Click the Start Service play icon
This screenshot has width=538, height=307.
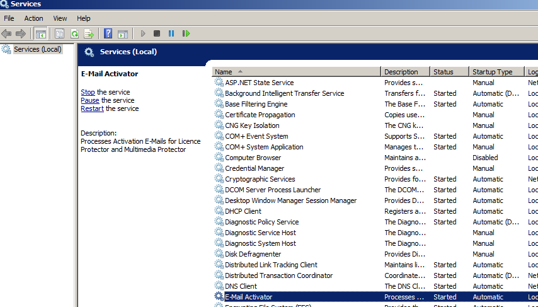click(x=143, y=33)
